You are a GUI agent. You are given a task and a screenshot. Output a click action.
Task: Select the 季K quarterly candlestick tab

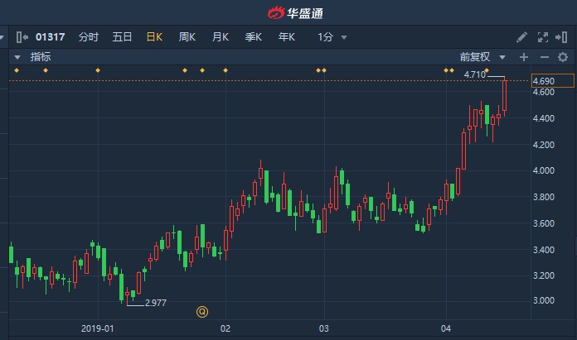click(x=254, y=37)
